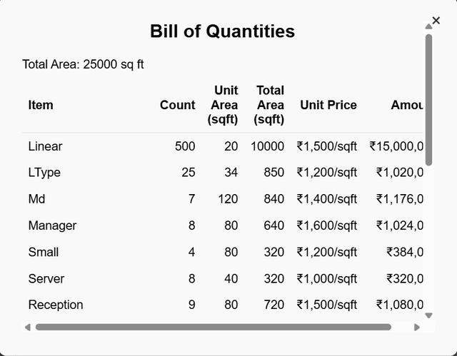Click the ₹1,500/sqft price for Linear
This screenshot has height=356, width=457.
(327, 146)
